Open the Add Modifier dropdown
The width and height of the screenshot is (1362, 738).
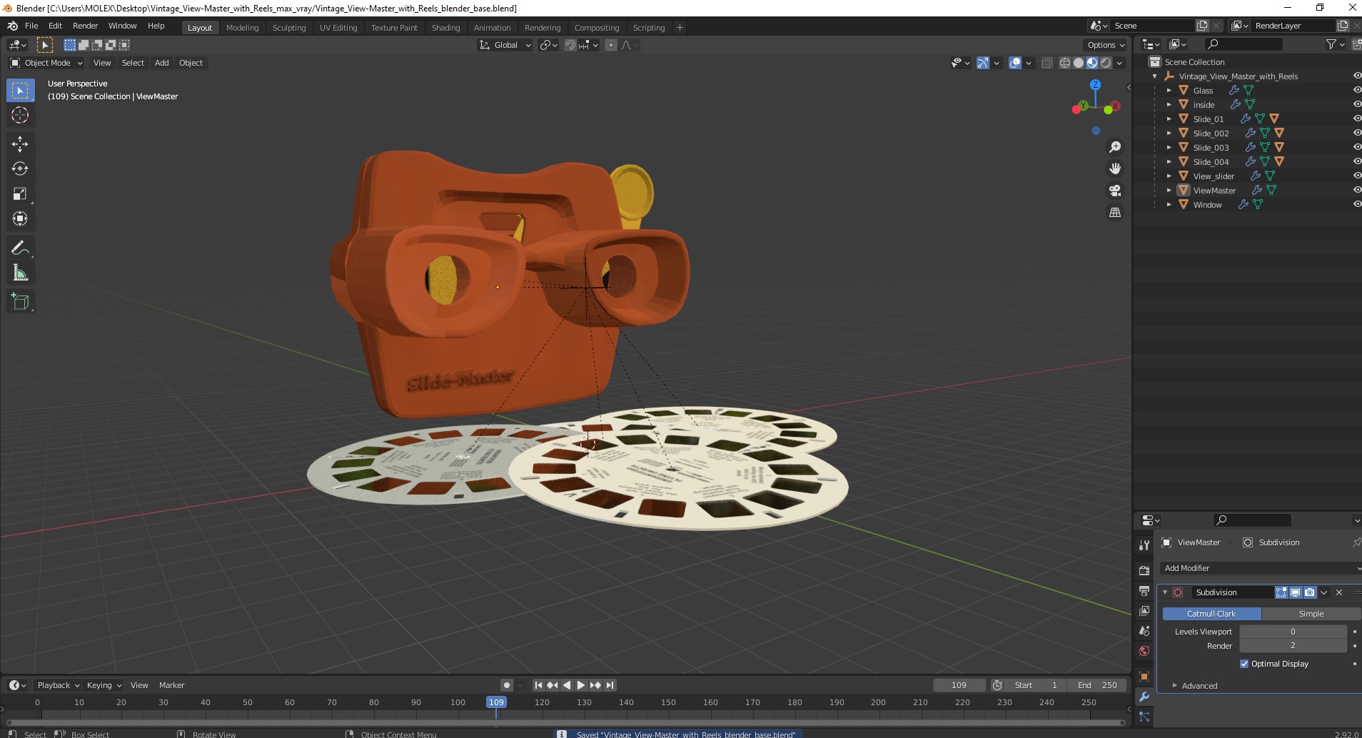(x=1261, y=568)
